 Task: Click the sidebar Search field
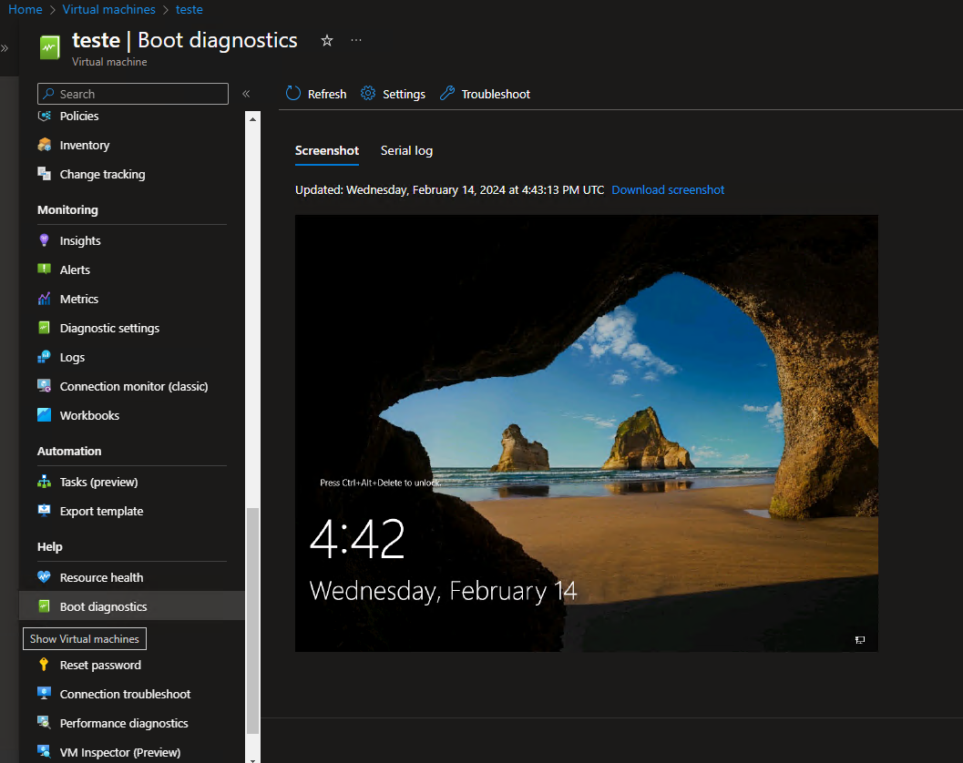point(133,94)
